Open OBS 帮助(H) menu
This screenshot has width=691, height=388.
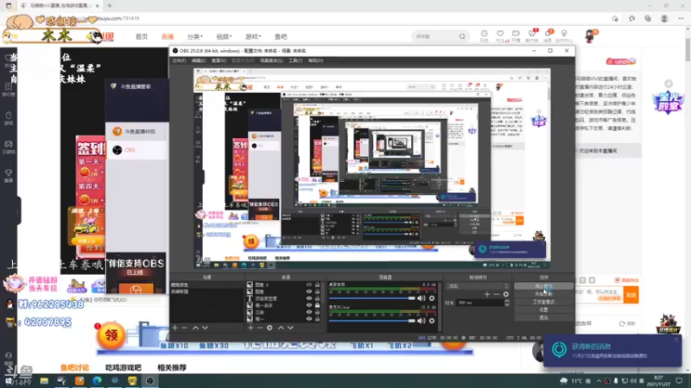click(315, 60)
